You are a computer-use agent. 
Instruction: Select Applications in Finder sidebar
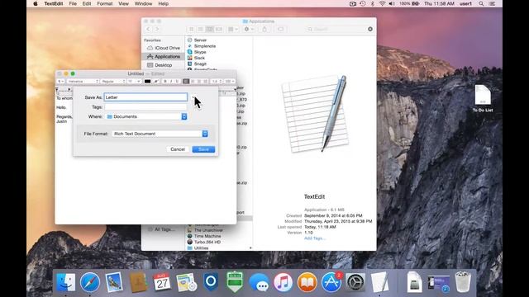point(164,57)
